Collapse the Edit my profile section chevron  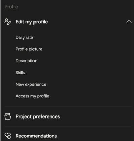(129, 21)
